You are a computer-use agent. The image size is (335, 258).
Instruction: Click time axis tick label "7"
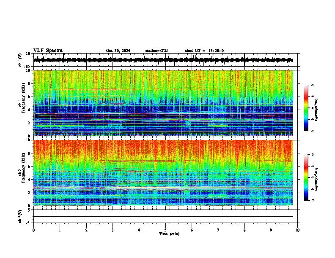(218, 230)
